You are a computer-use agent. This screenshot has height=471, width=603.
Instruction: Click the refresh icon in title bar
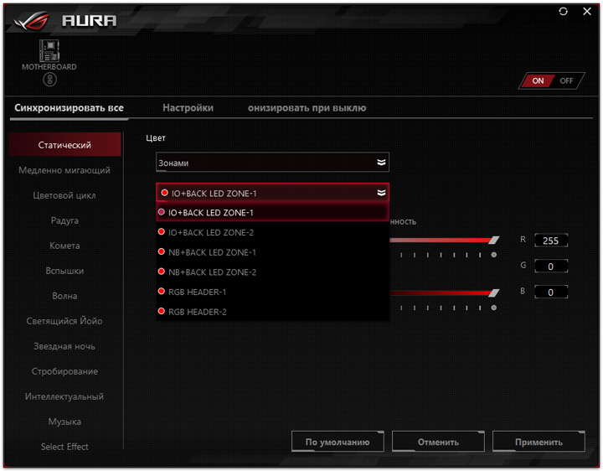tap(563, 12)
